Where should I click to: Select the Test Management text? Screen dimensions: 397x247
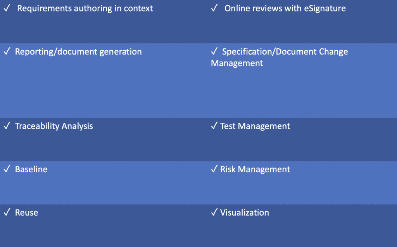tap(255, 126)
